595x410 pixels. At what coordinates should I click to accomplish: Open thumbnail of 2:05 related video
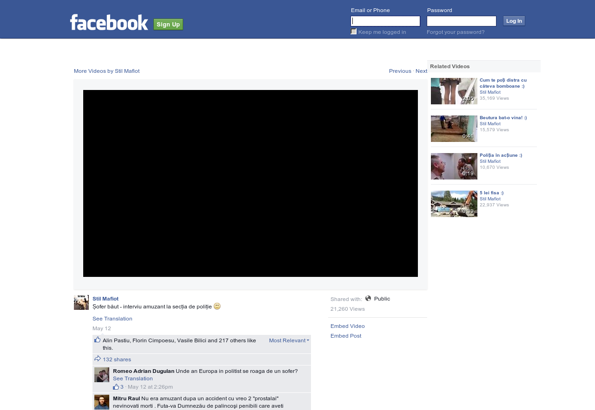454,91
